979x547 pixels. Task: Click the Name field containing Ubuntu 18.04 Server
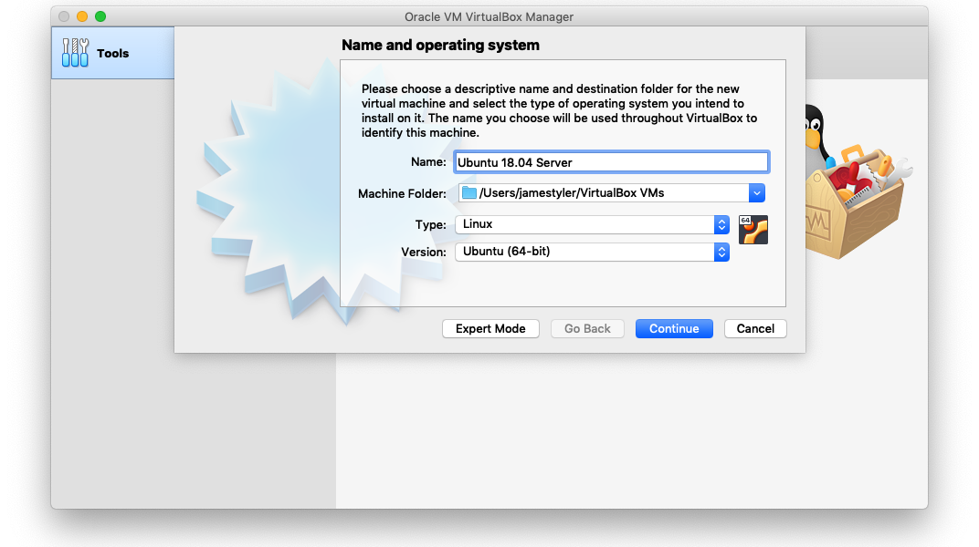point(611,162)
